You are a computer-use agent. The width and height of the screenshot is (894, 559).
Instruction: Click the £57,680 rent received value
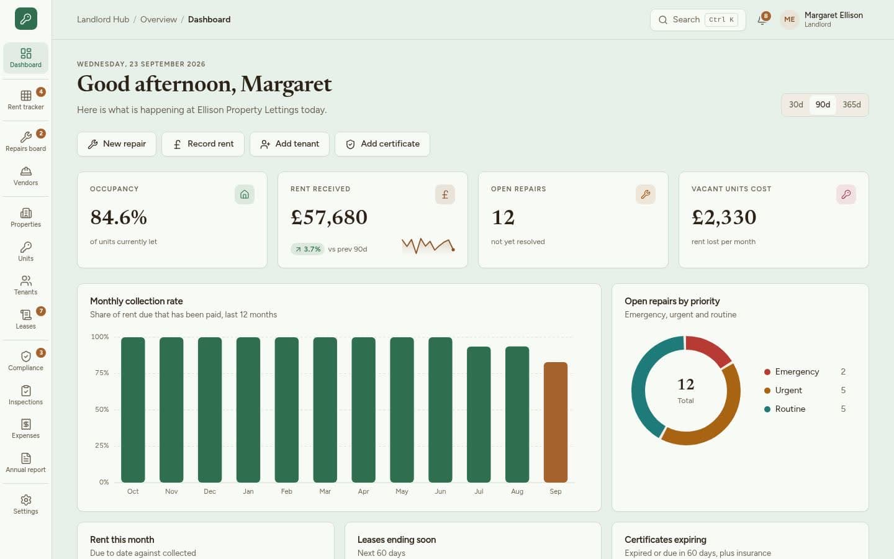tap(329, 217)
